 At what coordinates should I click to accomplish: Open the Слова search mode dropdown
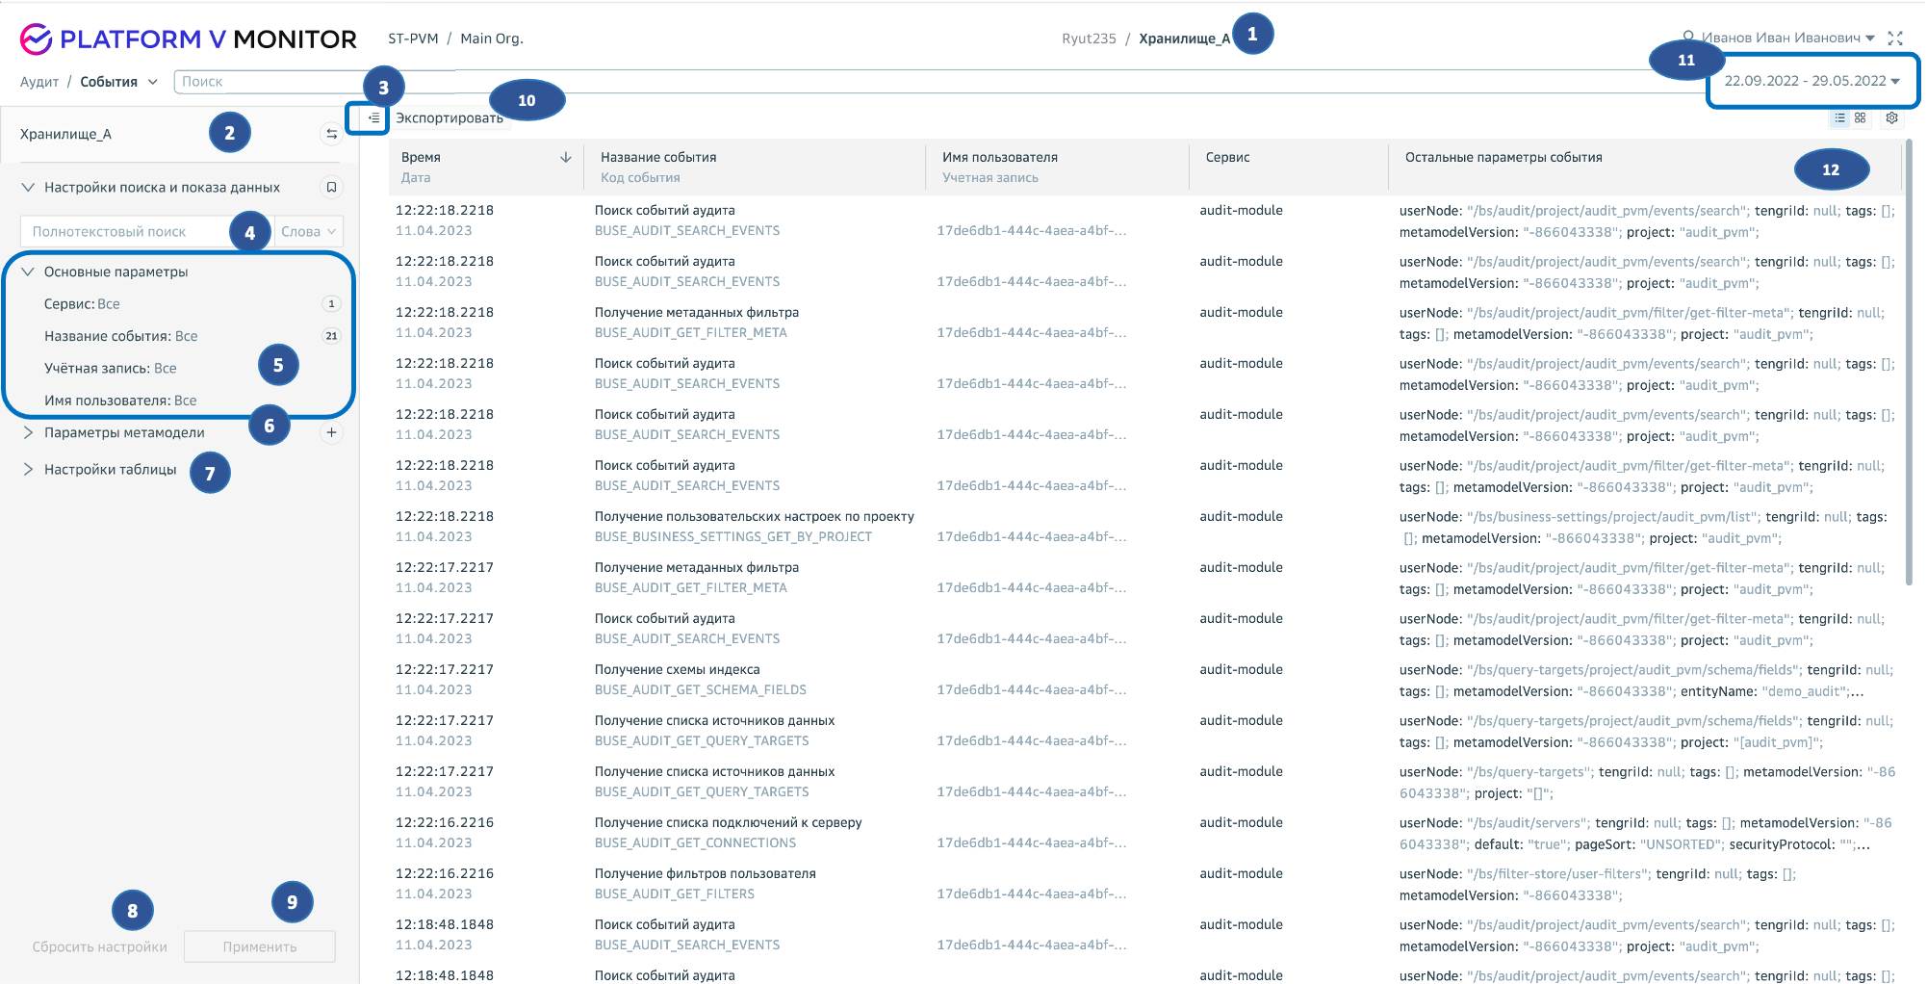(x=308, y=232)
